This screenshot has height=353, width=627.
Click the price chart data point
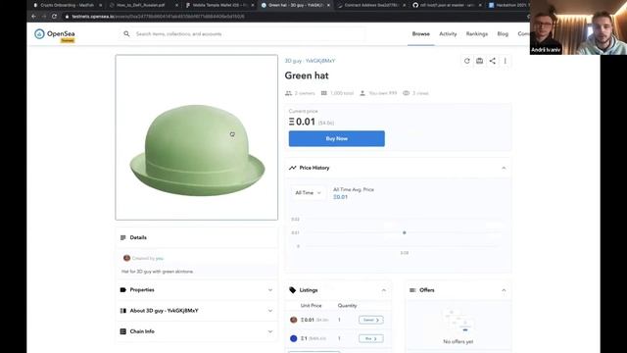click(x=405, y=232)
